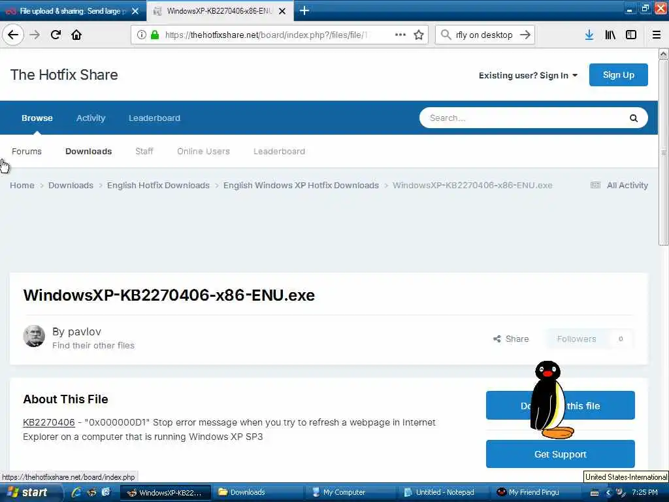Open Leaderboard in the blue nav bar
The image size is (669, 502).
tap(154, 118)
